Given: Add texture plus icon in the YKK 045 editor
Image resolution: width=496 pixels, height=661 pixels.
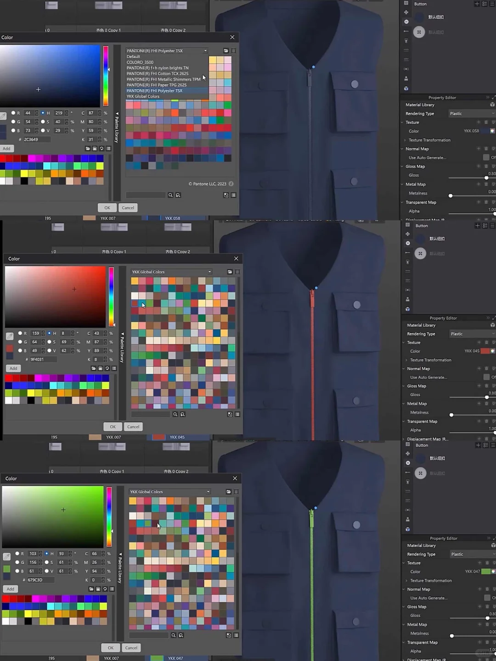Looking at the screenshot, I should pos(479,343).
